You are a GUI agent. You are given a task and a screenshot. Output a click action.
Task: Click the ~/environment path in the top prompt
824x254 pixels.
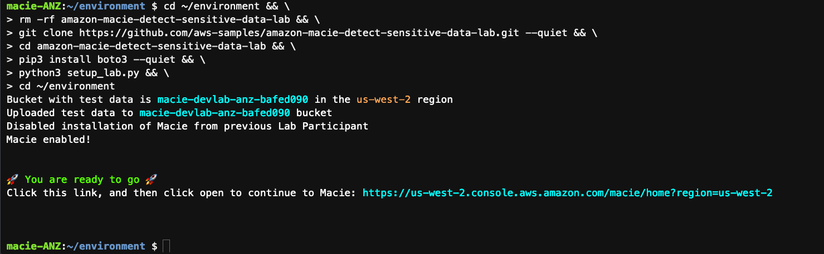pos(106,7)
